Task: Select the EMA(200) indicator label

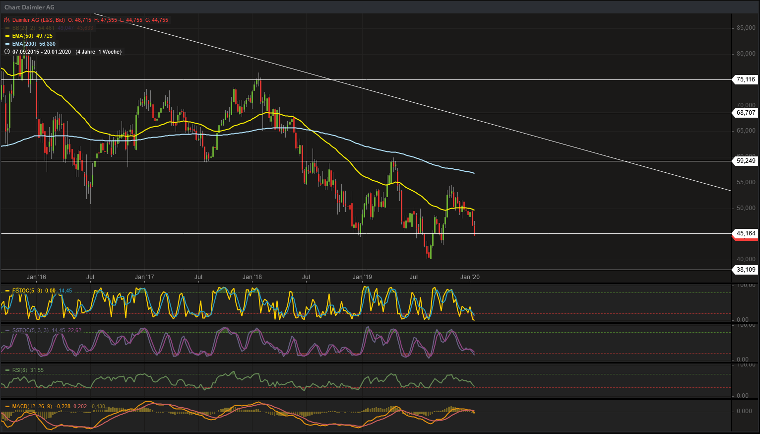Action: point(24,44)
